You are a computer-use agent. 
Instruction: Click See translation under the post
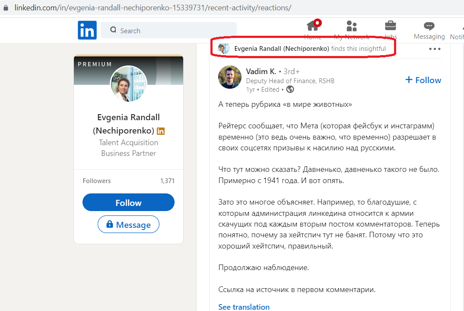[x=244, y=307]
